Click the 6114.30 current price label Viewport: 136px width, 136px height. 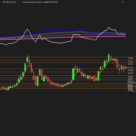click(x=131, y=82)
